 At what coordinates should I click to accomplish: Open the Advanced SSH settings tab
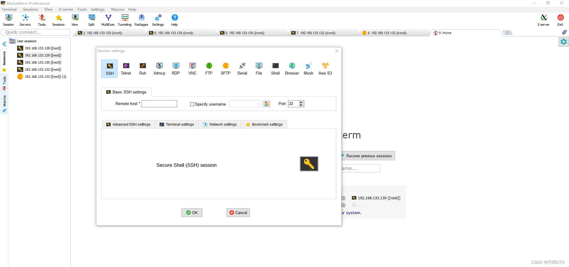point(128,124)
